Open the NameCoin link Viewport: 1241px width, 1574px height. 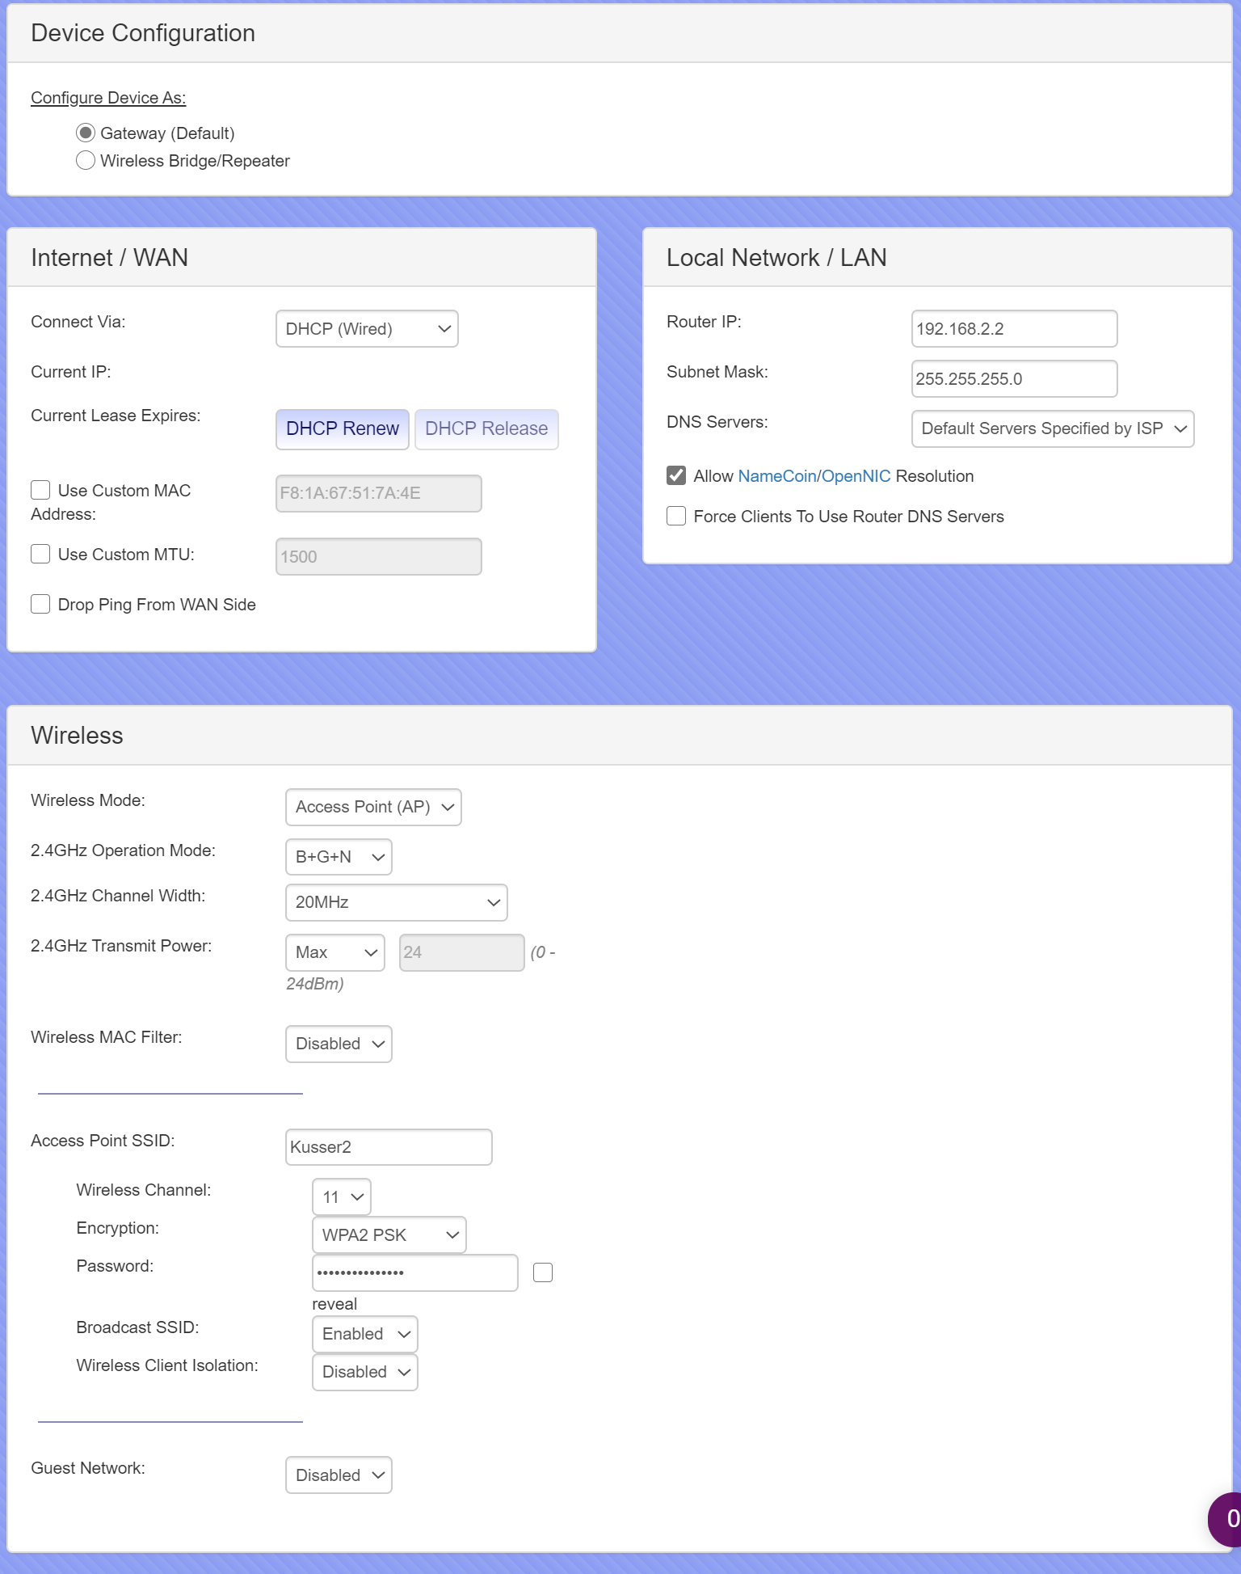point(777,476)
